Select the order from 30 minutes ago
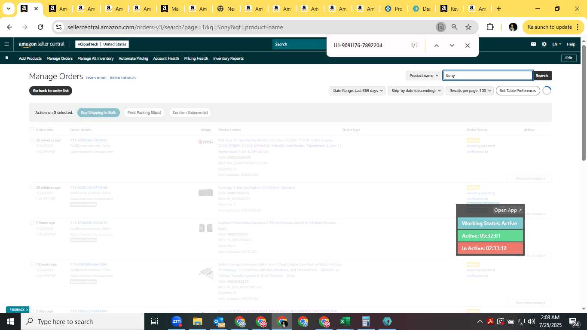Image resolution: width=587 pixels, height=330 pixels. (x=32, y=187)
